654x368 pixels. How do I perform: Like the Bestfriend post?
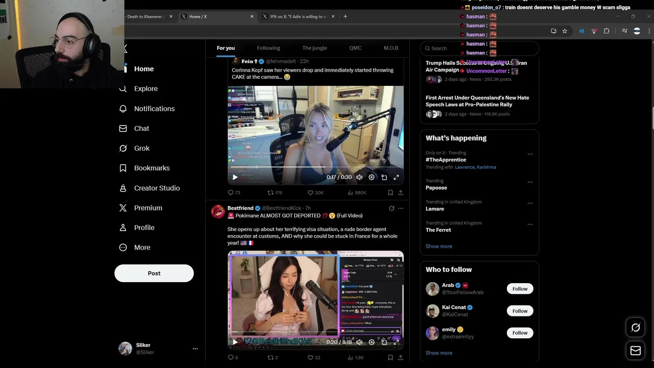point(314,357)
